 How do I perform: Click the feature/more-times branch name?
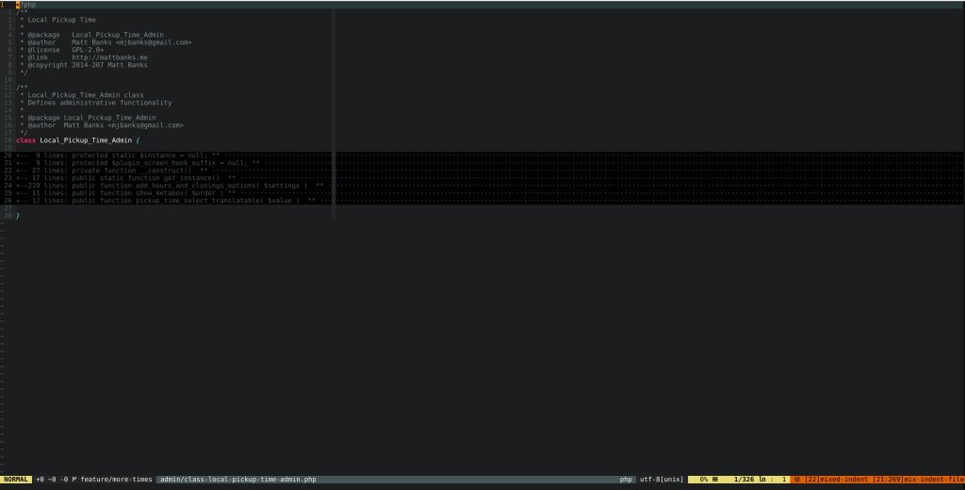[116, 480]
